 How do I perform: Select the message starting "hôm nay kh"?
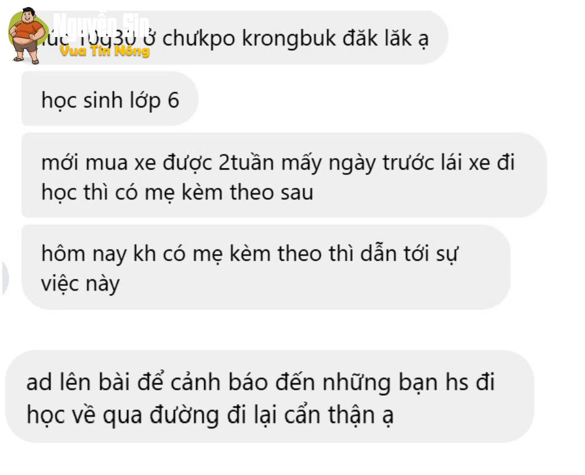tap(266, 267)
